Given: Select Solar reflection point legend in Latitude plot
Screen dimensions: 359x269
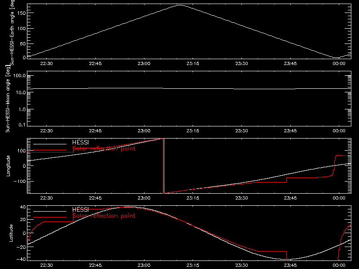Looking at the screenshot, I should tap(104, 216).
